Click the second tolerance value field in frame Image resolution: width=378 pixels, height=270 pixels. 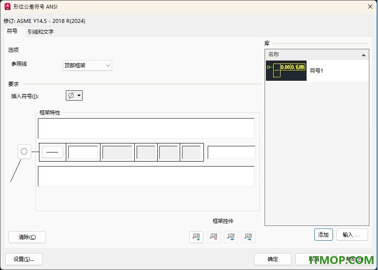[x=117, y=152]
